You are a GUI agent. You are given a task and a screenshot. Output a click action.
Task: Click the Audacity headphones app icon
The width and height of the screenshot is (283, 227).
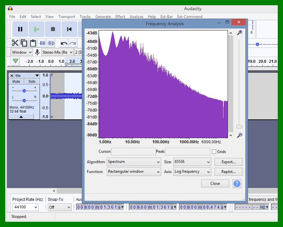(10, 9)
